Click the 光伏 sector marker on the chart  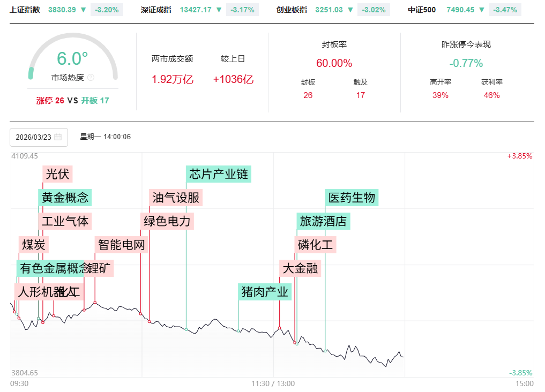pos(57,174)
